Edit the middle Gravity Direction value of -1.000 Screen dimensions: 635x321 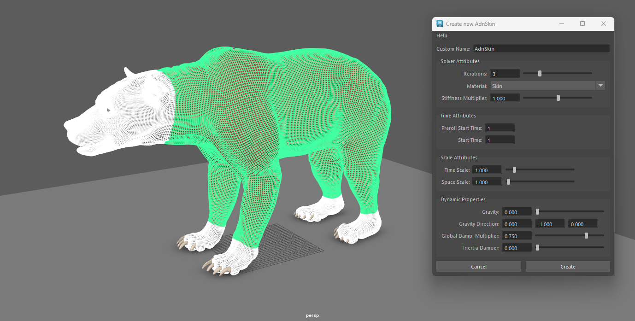pyautogui.click(x=549, y=223)
